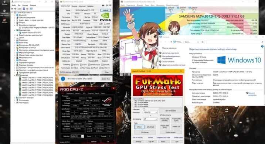Collapse Процесори node in Device Manager
265x144 pixels.
(15, 75)
